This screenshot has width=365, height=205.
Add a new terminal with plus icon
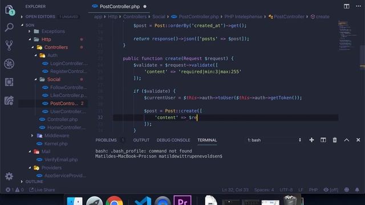pyautogui.click(x=311, y=140)
